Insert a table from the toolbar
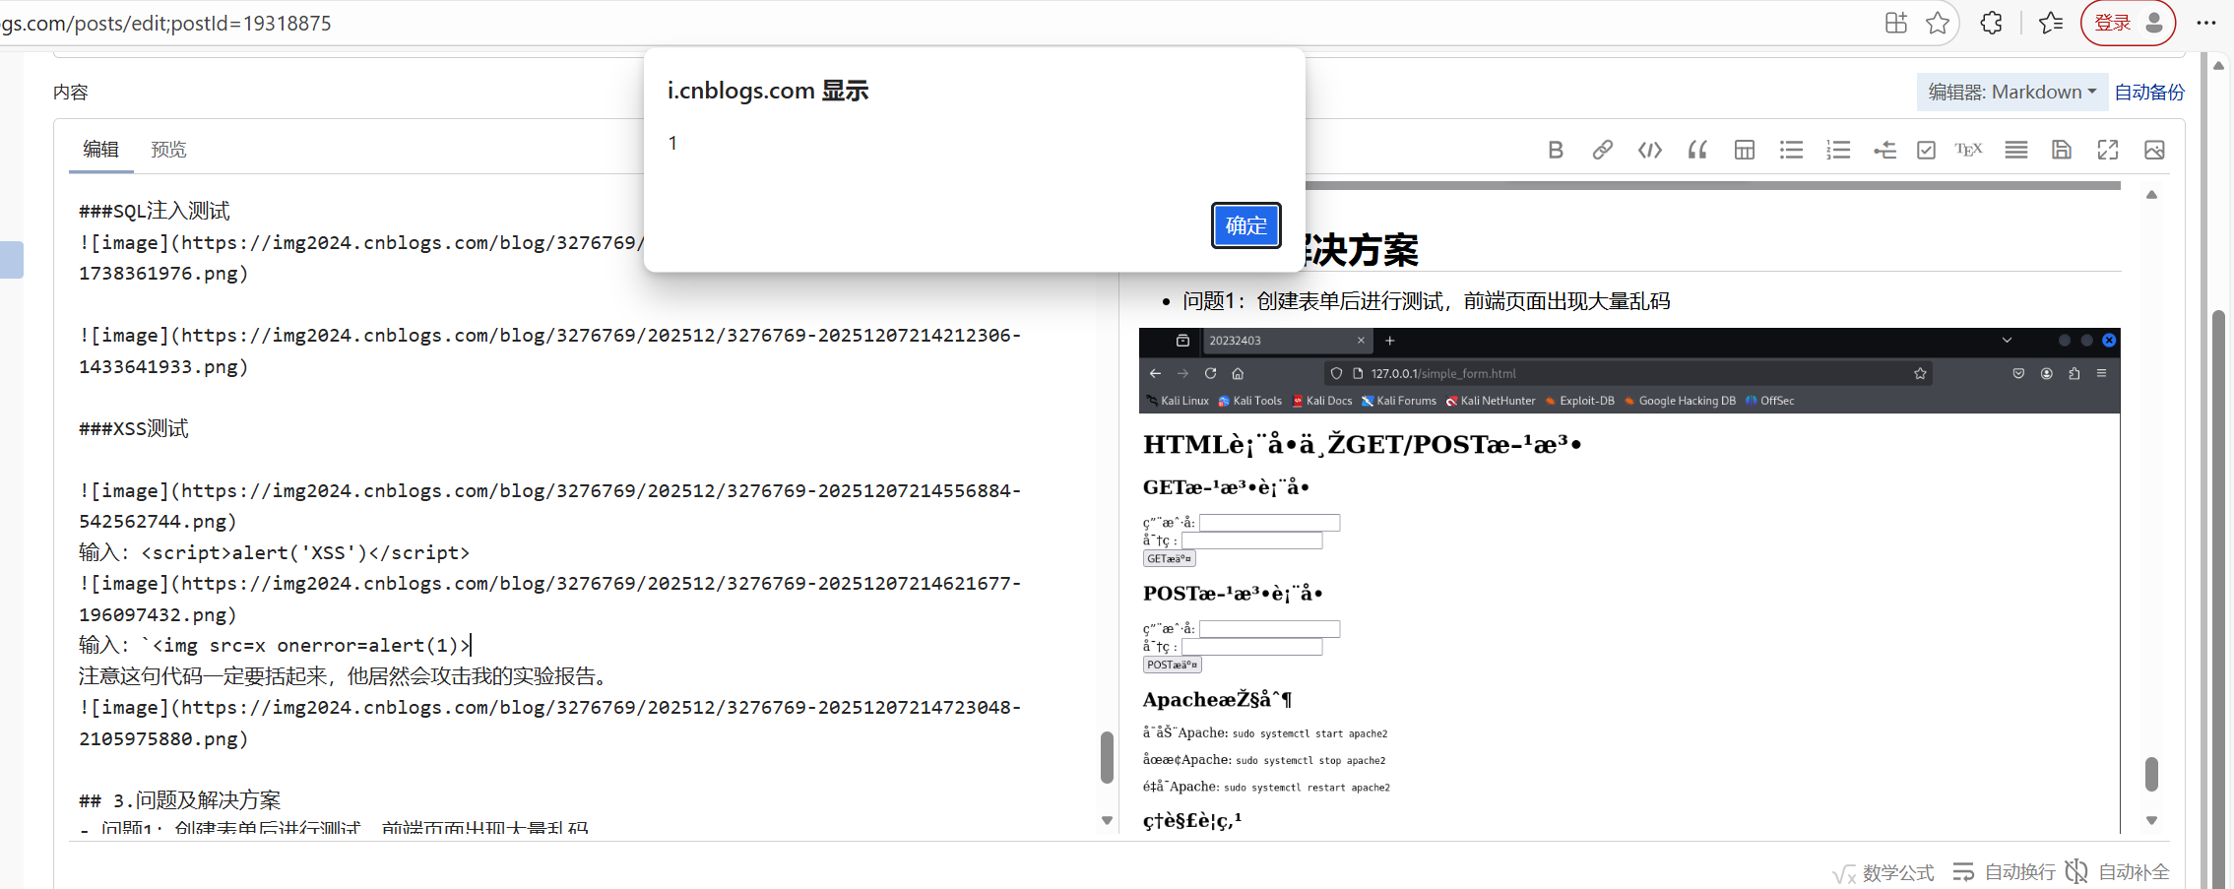Image resolution: width=2234 pixels, height=889 pixels. click(x=1744, y=150)
